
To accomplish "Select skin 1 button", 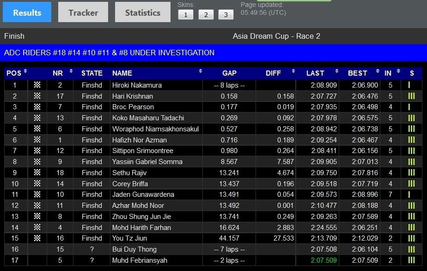I will click(185, 15).
